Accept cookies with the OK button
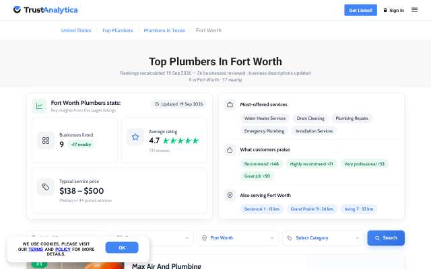Viewport: 431px width, 269px height. [122, 247]
